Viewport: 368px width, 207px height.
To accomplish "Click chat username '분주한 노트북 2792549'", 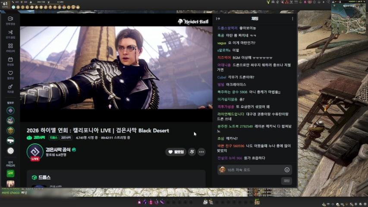I will coord(235,126).
